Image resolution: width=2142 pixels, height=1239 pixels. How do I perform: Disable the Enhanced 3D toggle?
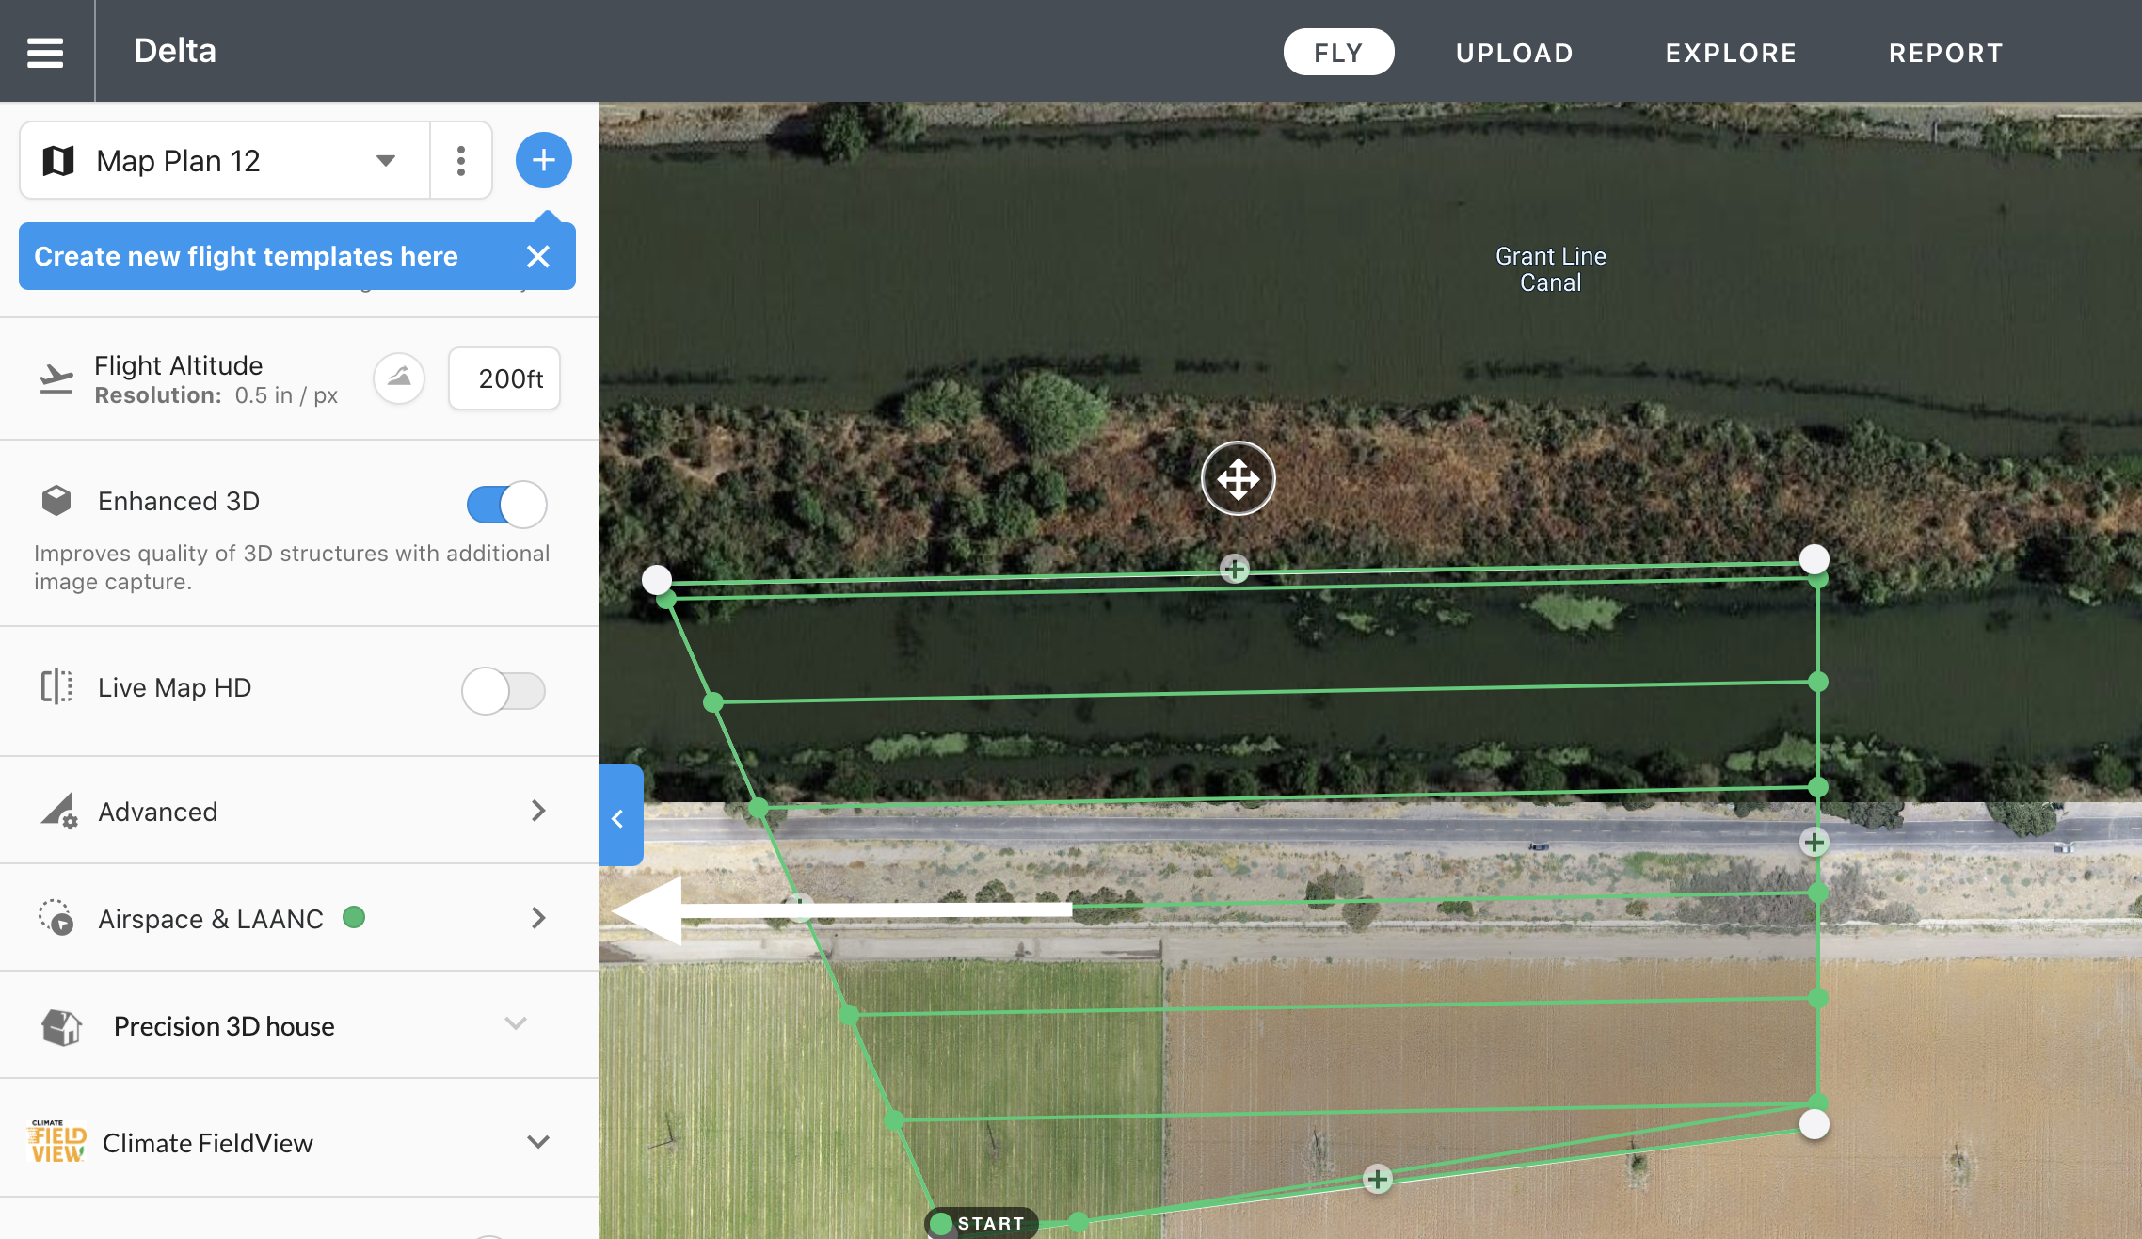tap(506, 504)
